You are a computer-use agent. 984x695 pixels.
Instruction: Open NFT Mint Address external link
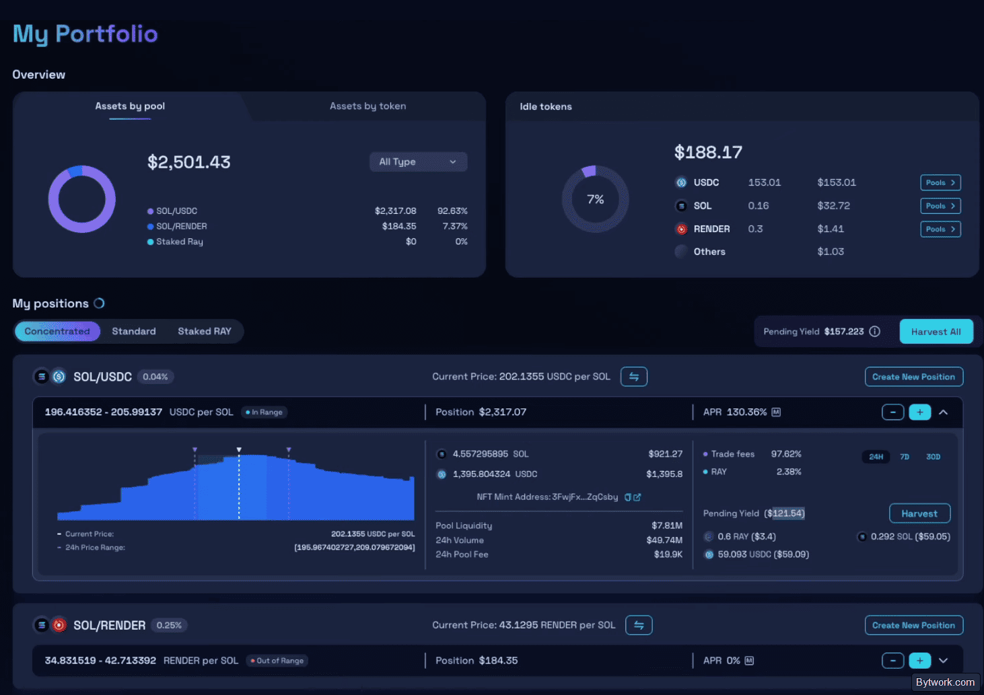coord(637,497)
